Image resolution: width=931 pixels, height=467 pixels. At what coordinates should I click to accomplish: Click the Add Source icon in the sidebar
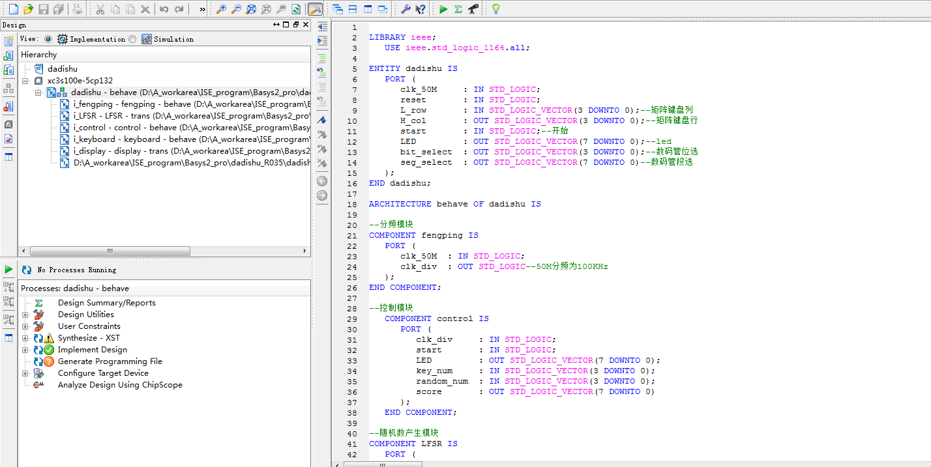tap(8, 55)
